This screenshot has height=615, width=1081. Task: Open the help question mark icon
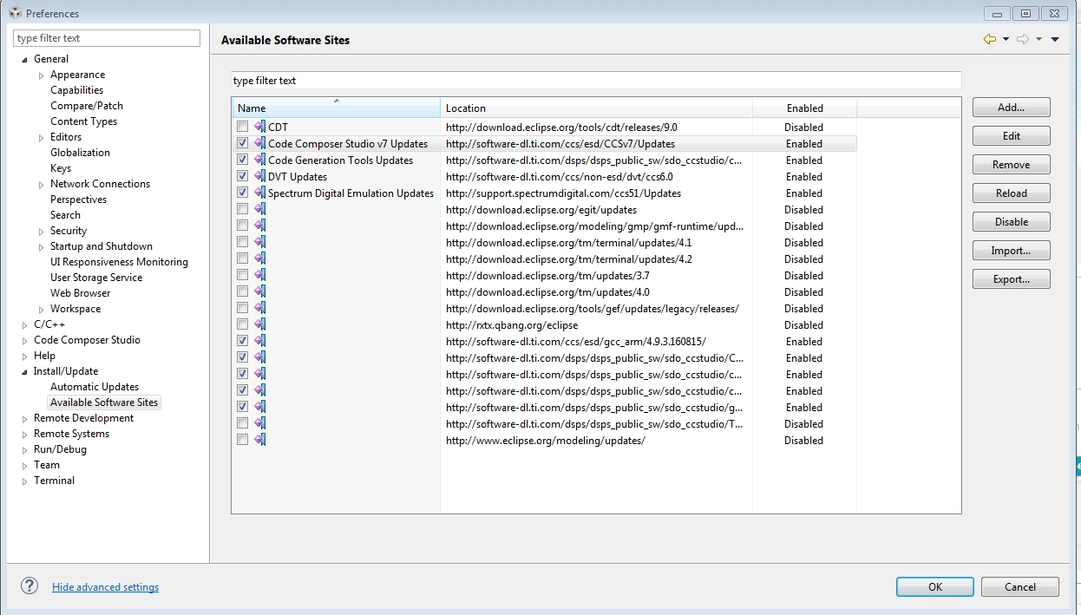click(x=29, y=586)
